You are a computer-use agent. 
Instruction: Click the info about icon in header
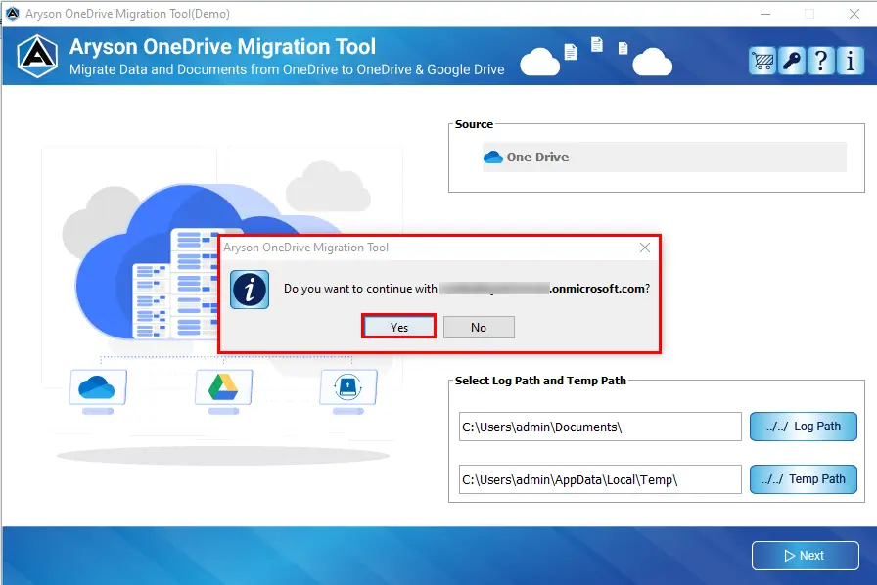point(851,61)
